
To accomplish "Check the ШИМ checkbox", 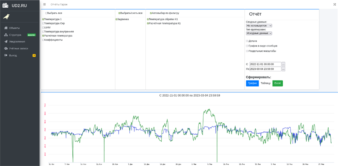I will coord(43,27).
